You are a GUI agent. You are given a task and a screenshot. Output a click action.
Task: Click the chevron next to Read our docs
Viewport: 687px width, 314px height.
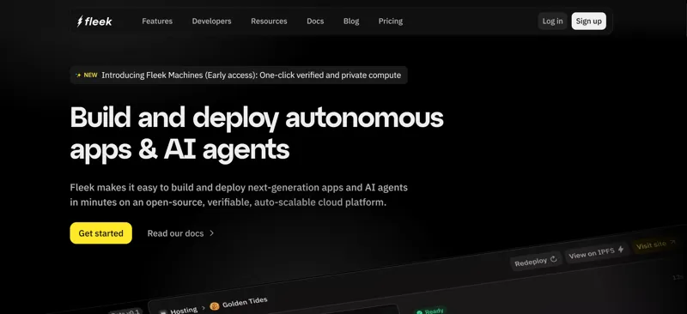point(211,233)
